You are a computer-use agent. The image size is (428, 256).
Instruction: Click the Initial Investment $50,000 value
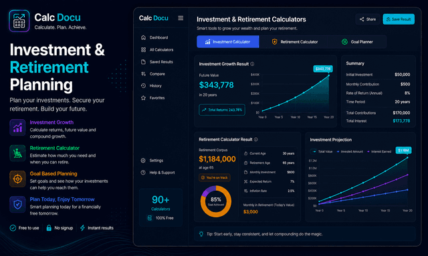click(403, 74)
